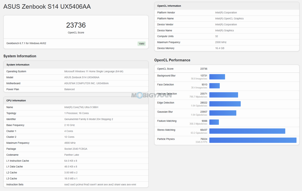Click the Operating System value Microsoft Windows 11 Home

[94, 72]
